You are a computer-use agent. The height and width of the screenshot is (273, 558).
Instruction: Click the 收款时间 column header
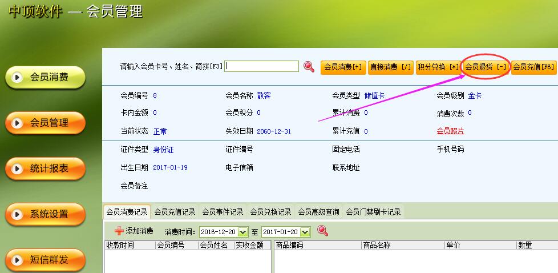pyautogui.click(x=130, y=245)
